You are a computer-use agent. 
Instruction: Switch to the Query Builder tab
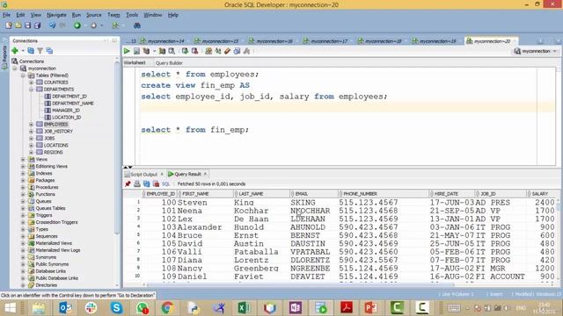pyautogui.click(x=169, y=62)
